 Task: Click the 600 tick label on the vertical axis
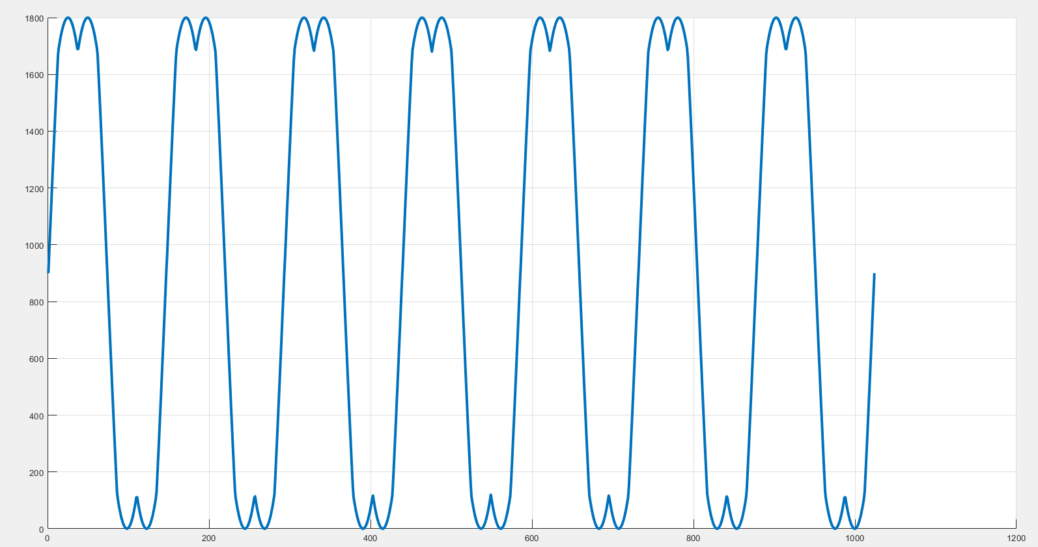coord(36,359)
